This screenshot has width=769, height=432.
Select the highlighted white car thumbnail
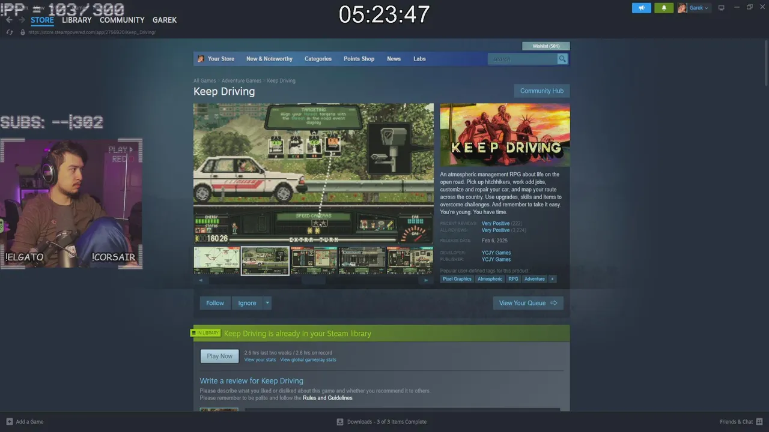[265, 260]
